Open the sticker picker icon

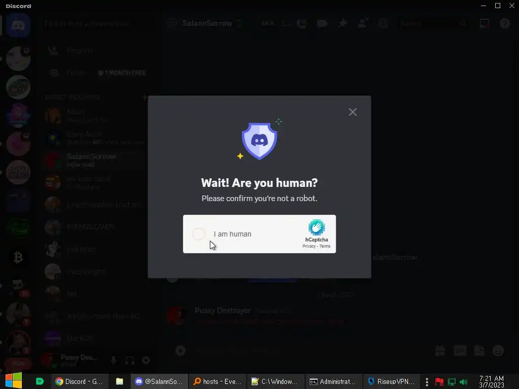click(x=479, y=351)
